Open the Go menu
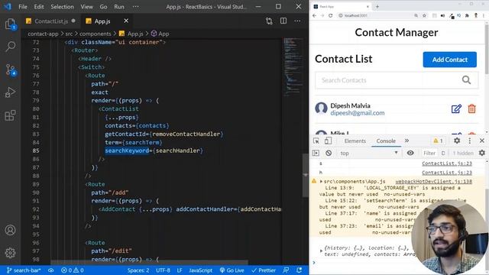 tap(103, 7)
